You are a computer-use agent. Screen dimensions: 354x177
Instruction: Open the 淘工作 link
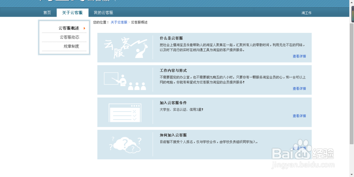click(x=306, y=13)
